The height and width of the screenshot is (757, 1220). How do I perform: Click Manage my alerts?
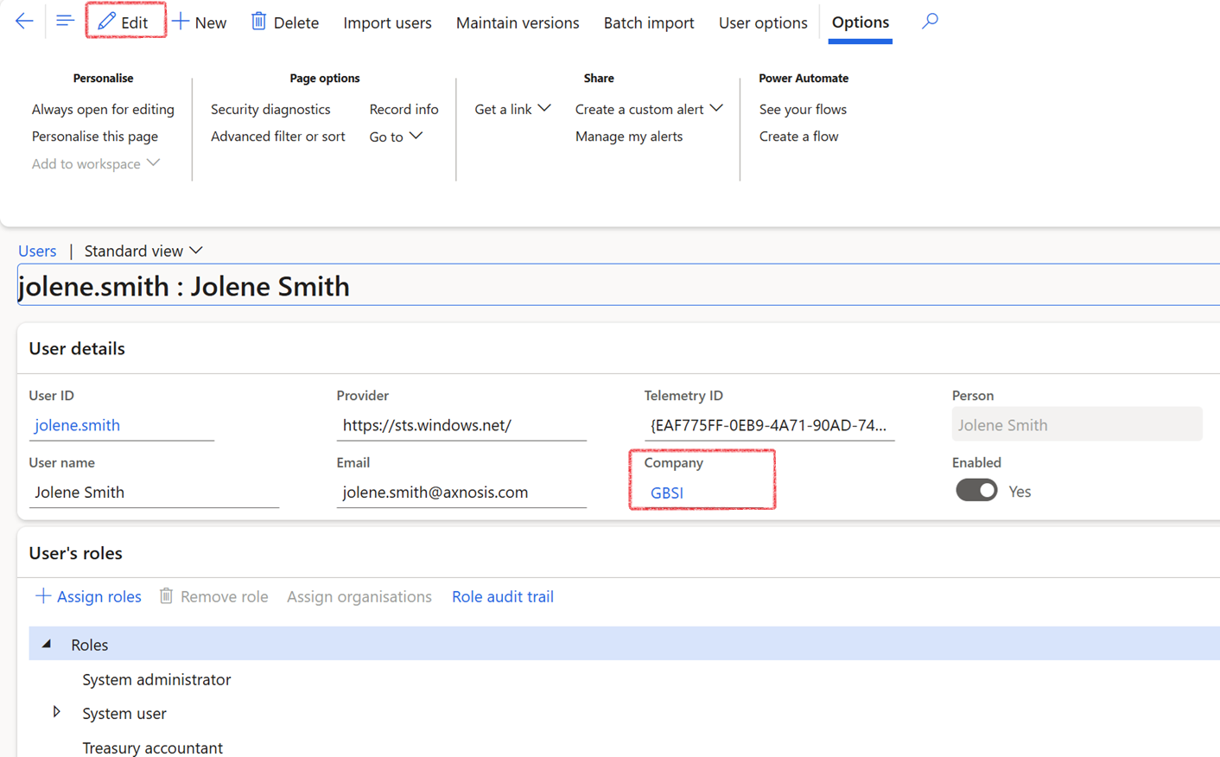[629, 136]
